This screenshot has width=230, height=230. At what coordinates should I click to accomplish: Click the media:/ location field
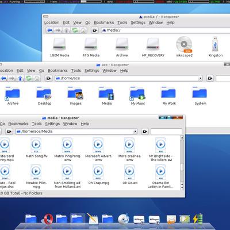click(x=165, y=30)
